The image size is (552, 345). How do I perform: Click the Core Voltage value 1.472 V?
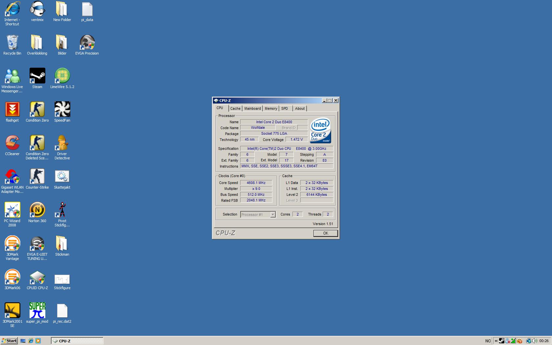pos(297,139)
